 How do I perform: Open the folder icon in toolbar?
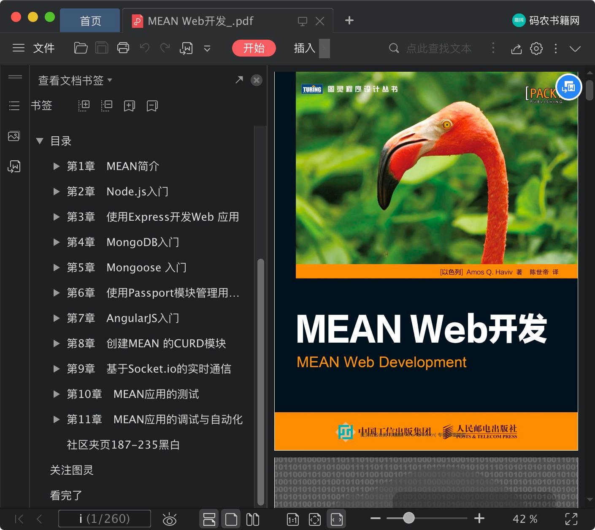point(81,48)
